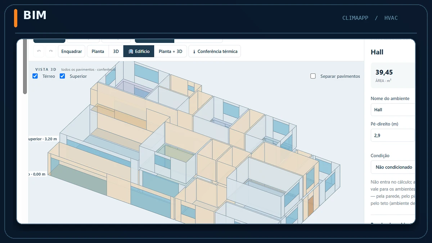
Task: Switch to the Planta view
Action: pos(98,51)
